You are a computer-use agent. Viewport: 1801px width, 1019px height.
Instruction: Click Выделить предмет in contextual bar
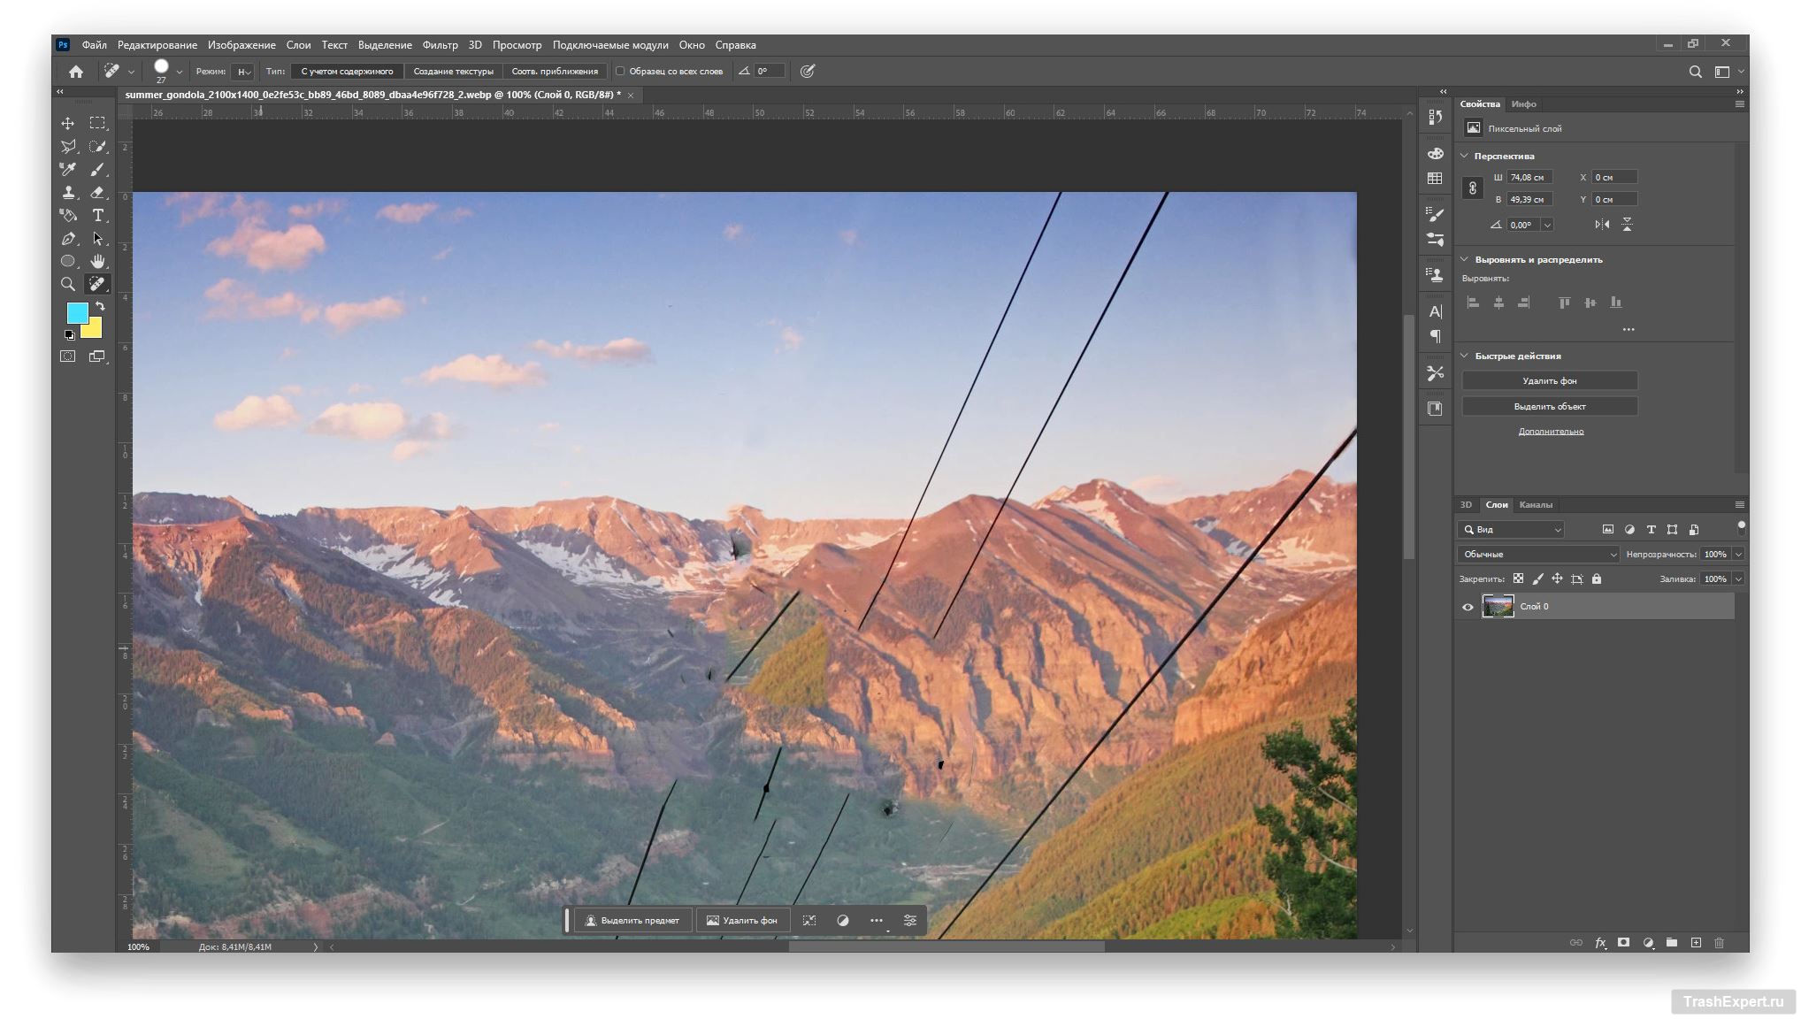(x=632, y=921)
